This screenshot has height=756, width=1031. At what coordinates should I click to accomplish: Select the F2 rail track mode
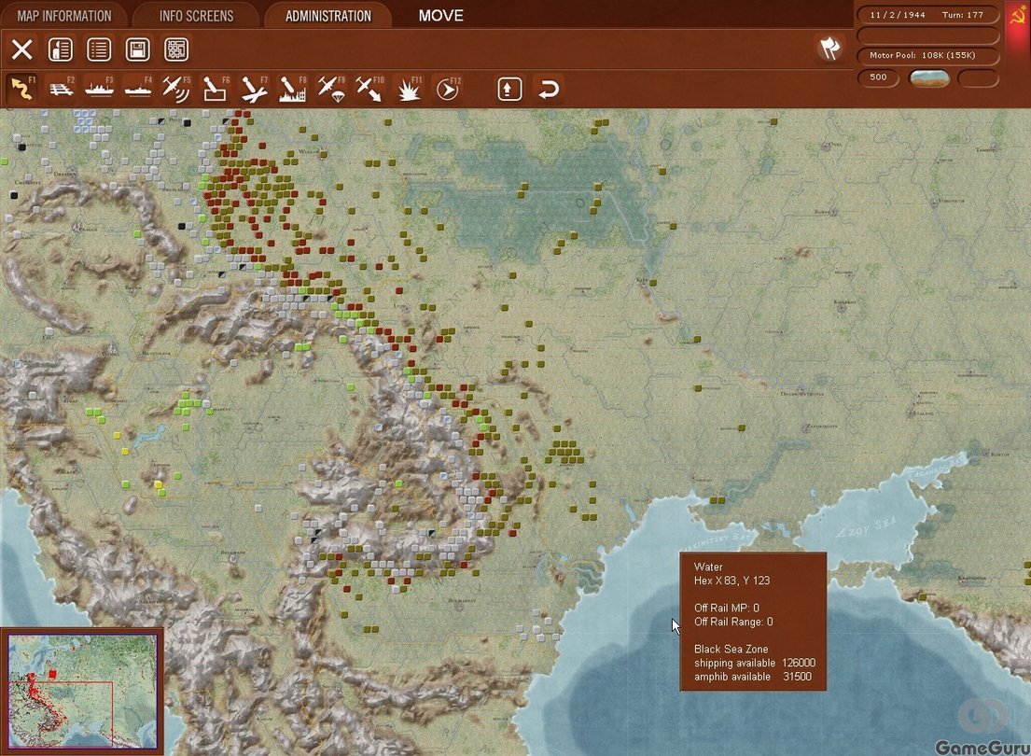click(x=62, y=89)
